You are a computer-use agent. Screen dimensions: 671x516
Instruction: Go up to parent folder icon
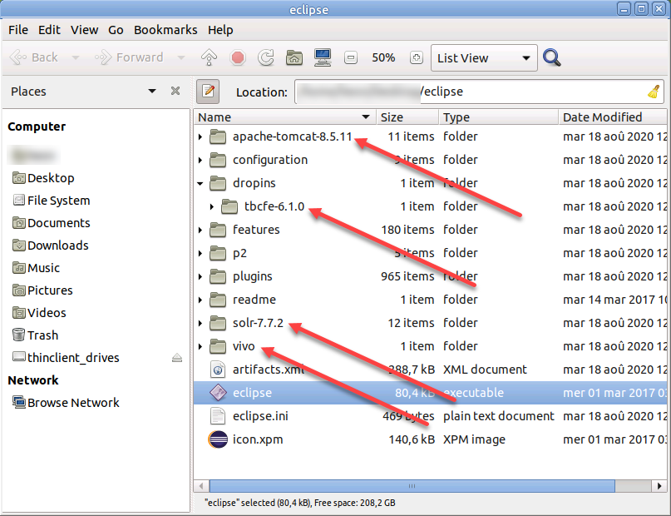click(x=209, y=57)
